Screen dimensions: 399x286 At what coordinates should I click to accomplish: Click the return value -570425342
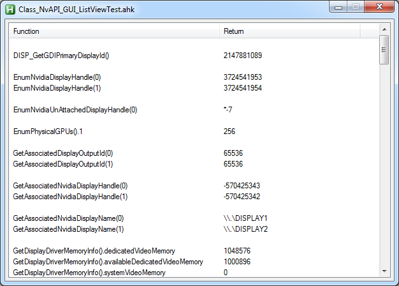pos(242,197)
